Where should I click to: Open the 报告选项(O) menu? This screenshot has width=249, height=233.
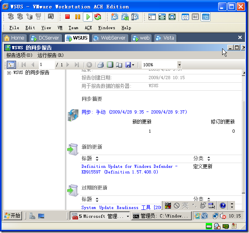[x=19, y=55]
